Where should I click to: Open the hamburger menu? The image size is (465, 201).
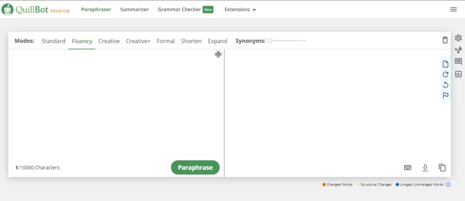coord(453,10)
